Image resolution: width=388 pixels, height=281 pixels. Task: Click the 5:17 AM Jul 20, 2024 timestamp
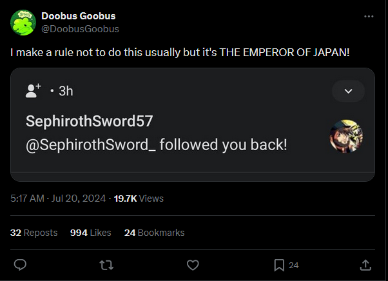[58, 199]
